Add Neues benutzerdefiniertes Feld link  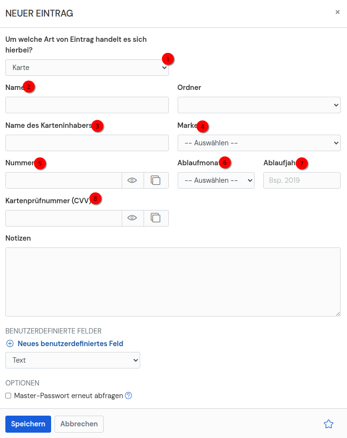71,344
